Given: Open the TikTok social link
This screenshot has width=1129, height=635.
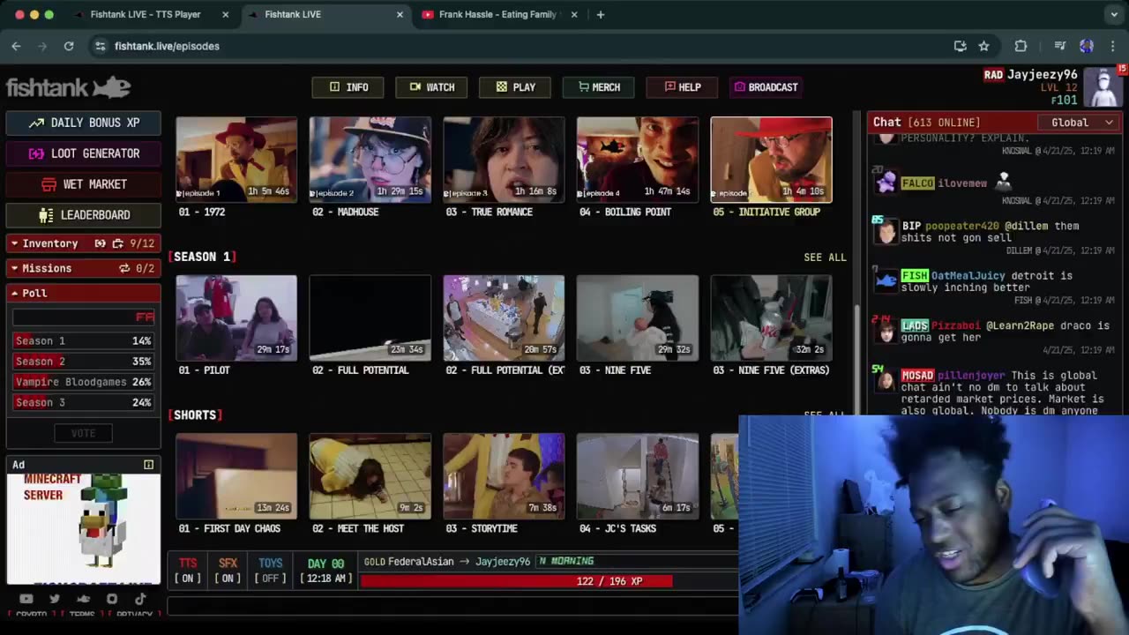Looking at the screenshot, I should tap(140, 599).
